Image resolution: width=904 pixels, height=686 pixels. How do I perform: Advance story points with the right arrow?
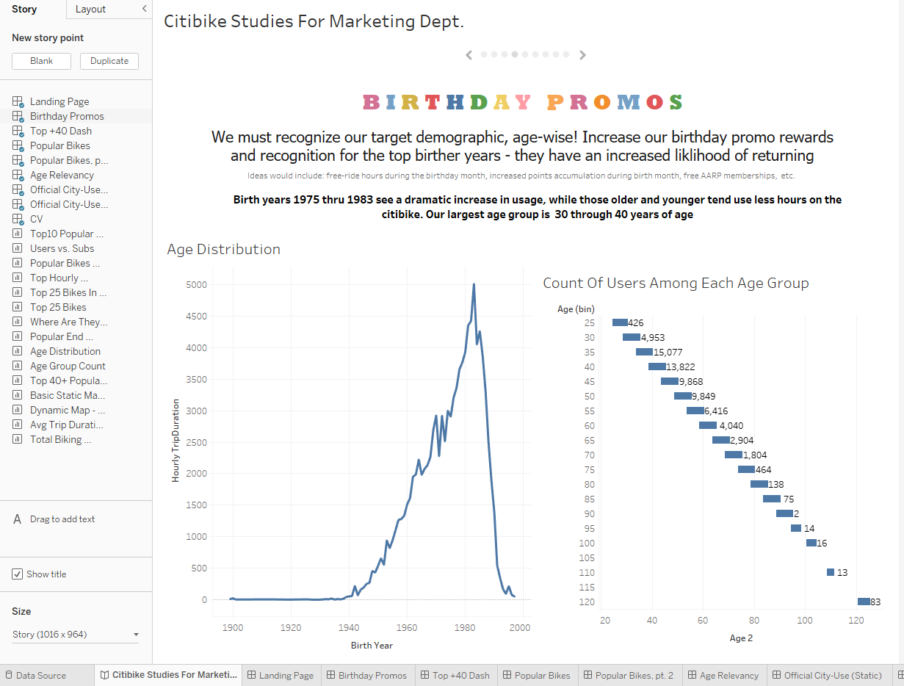point(582,54)
